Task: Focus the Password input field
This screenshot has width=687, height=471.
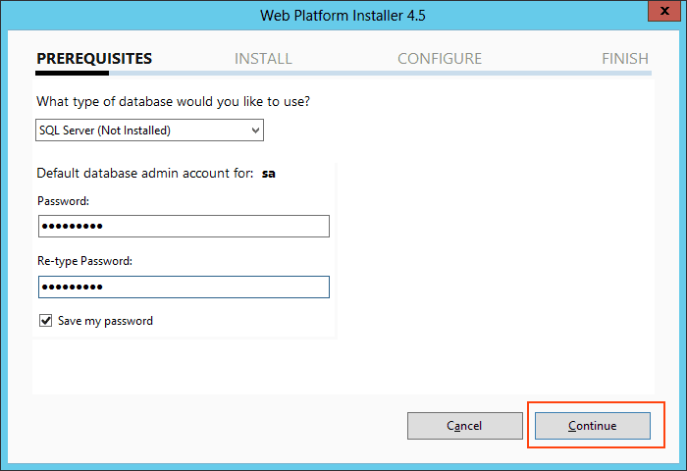Action: 184,226
